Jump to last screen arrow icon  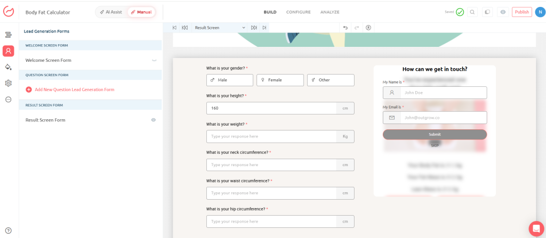click(x=264, y=28)
